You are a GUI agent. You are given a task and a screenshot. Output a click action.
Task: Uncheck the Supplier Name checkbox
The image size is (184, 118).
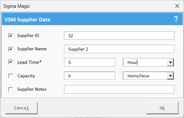11,49
